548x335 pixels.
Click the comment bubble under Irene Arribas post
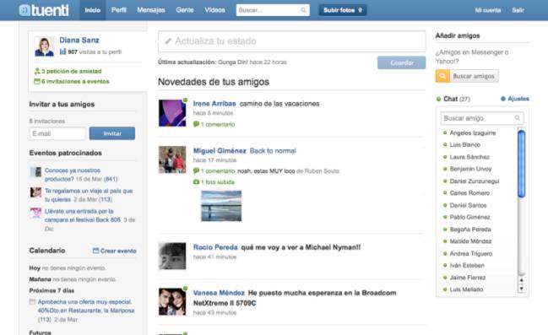tap(196, 124)
